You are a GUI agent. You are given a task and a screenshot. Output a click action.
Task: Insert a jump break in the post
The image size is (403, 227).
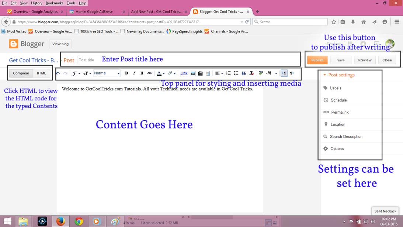(x=208, y=73)
